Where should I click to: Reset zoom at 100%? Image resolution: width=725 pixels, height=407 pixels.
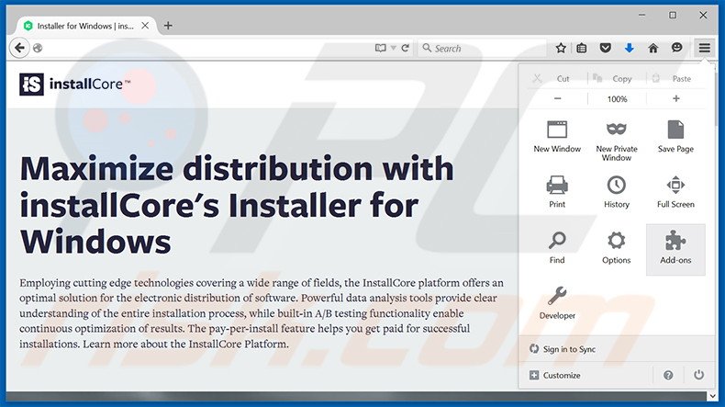617,99
